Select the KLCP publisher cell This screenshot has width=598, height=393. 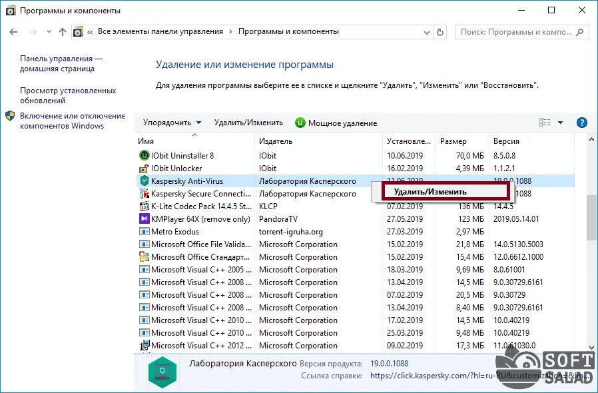[268, 206]
